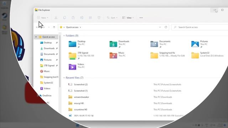Select the Screenshot (2) recent file

point(81,85)
